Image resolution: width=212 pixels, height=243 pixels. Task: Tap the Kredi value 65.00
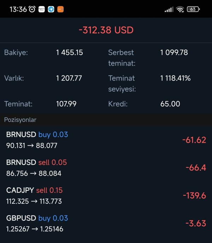(x=170, y=104)
